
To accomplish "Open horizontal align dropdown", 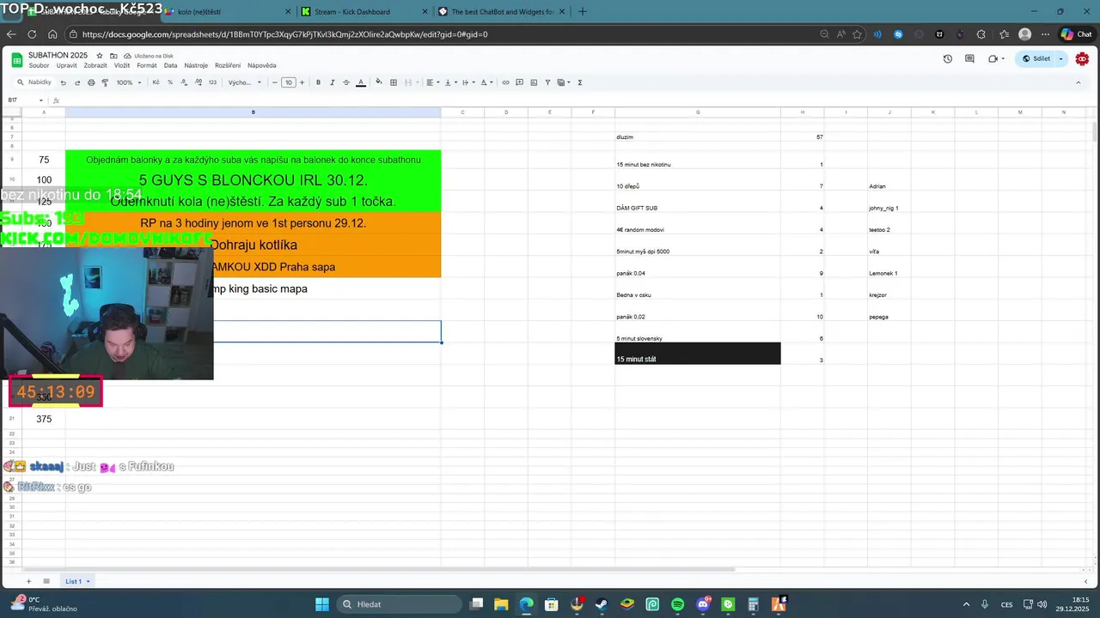I will tap(432, 82).
